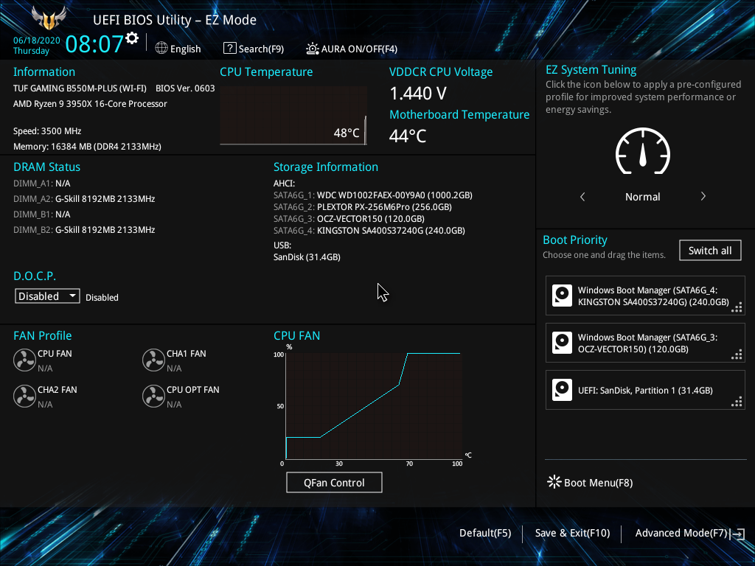This screenshot has height=566, width=755.
Task: Open QFan Control
Action: point(334,482)
